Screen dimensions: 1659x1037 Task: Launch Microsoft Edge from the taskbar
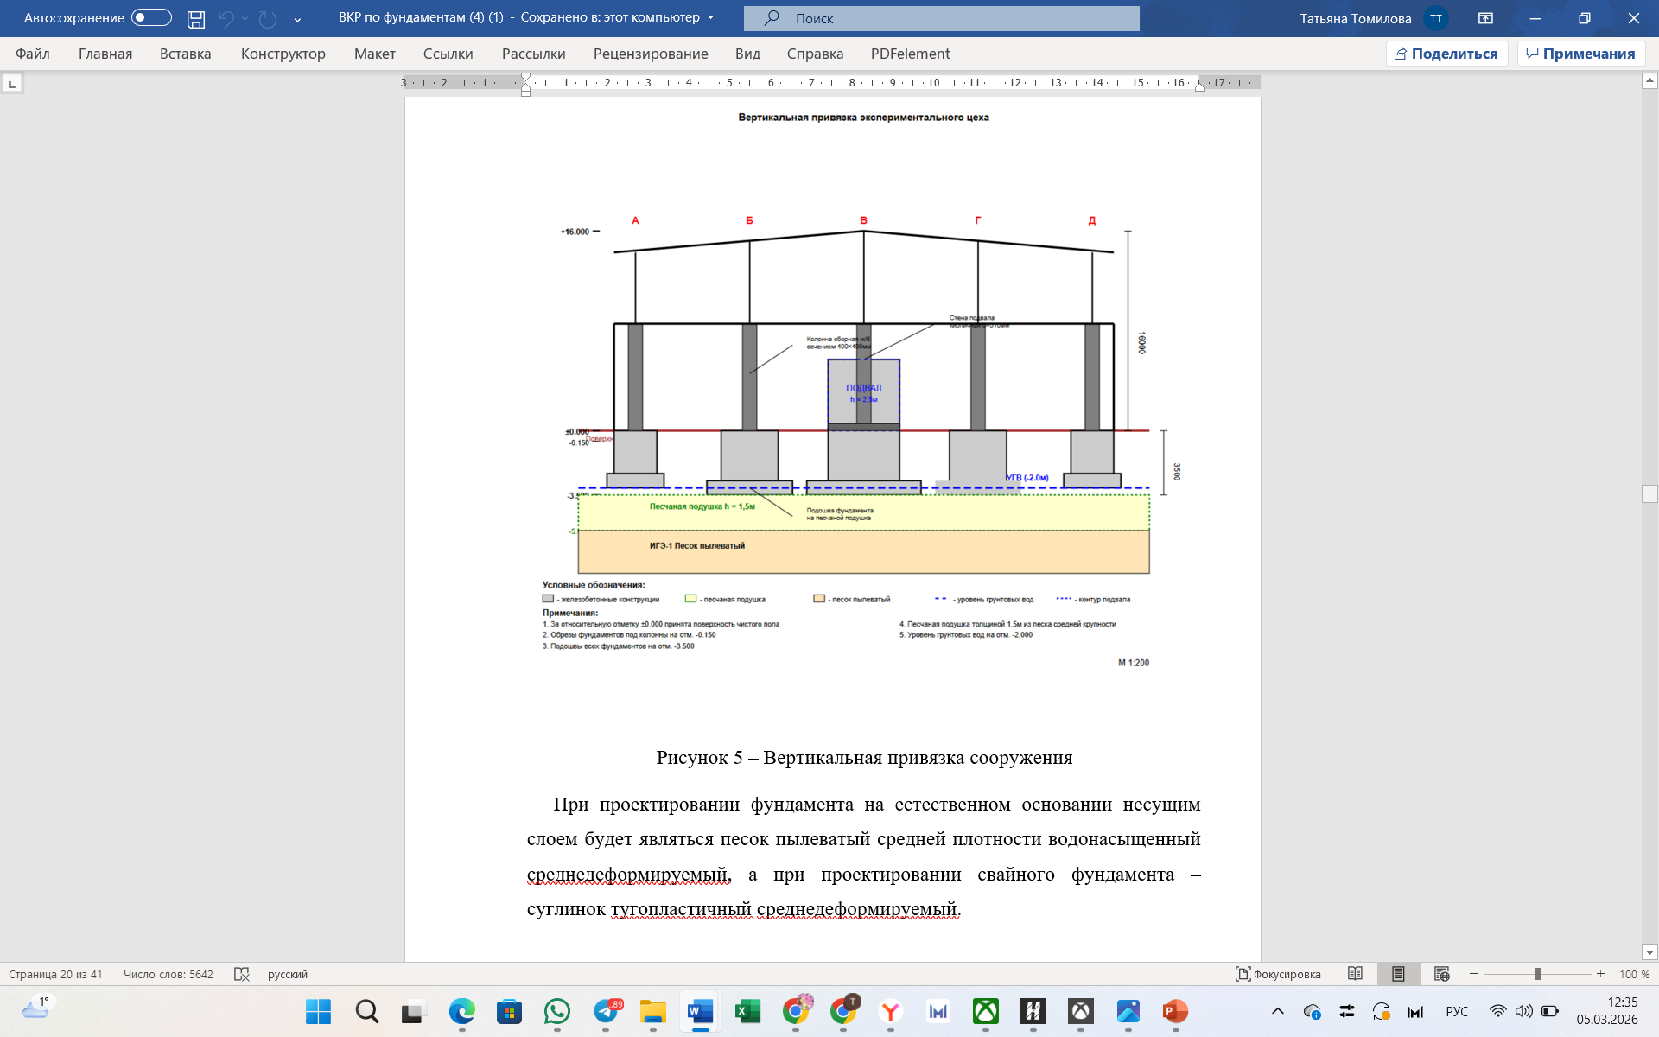[462, 1011]
